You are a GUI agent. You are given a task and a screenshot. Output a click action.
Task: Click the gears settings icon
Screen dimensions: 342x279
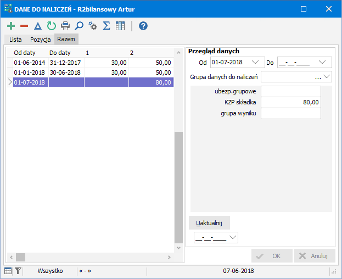[x=93, y=26]
